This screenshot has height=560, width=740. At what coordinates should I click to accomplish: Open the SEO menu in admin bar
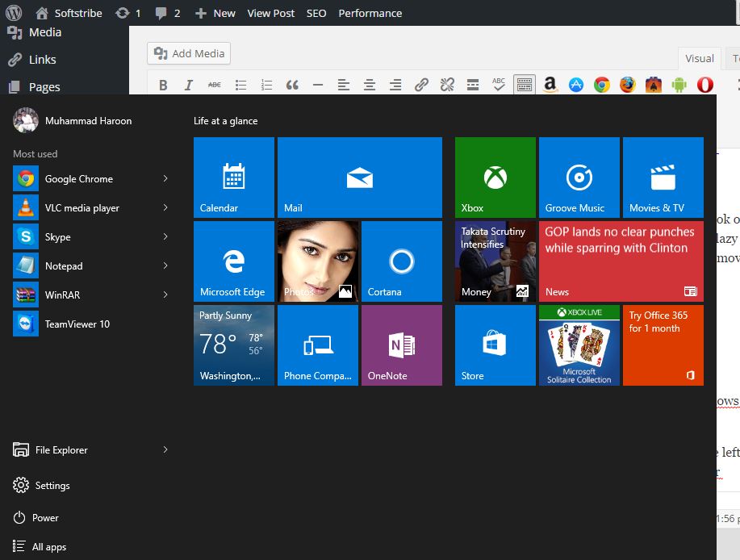coord(316,13)
